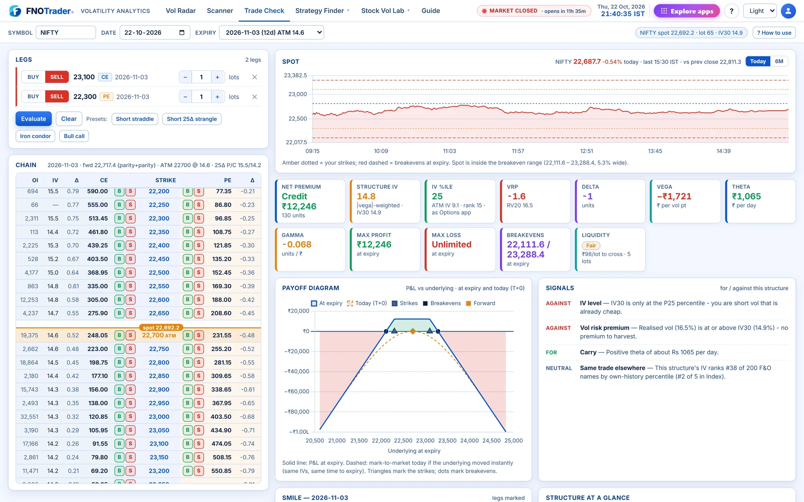Sell the 22,700 ATM call

(x=130, y=335)
